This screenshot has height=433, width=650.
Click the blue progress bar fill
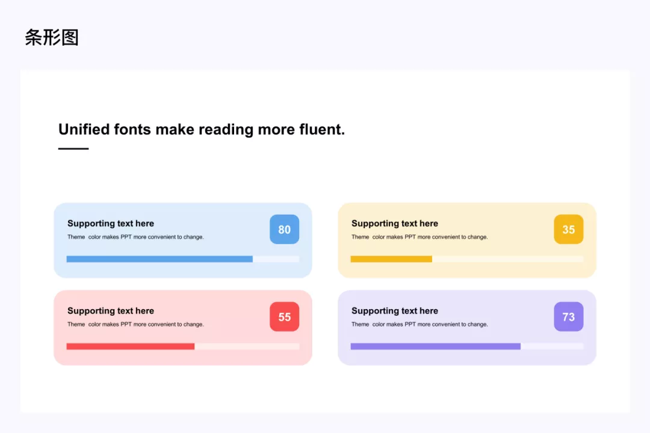[x=159, y=259]
